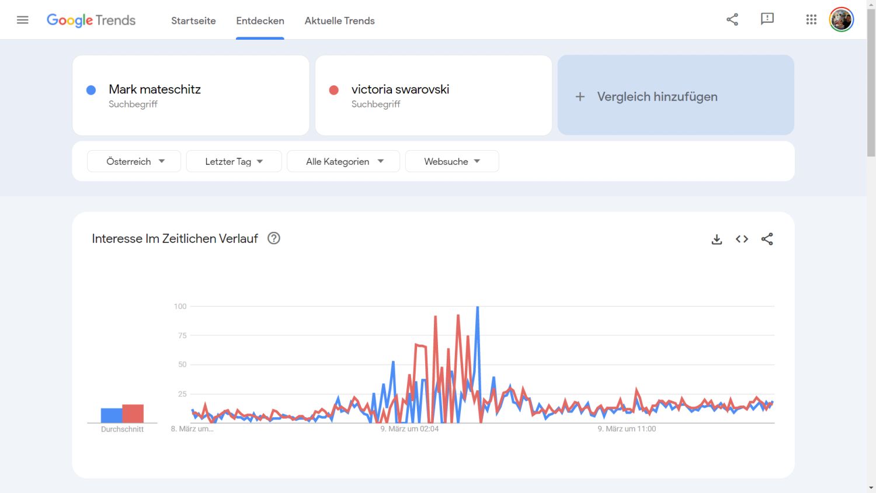Open the hamburger main menu
This screenshot has width=876, height=493.
coord(23,20)
